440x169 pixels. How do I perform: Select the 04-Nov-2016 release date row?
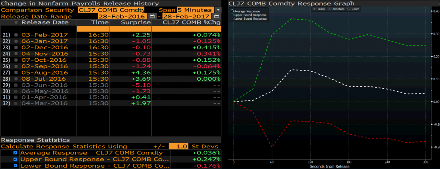point(45,54)
